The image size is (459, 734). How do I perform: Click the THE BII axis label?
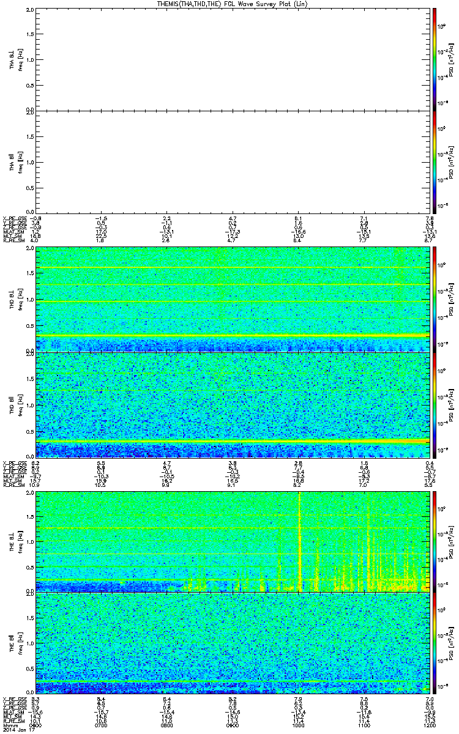[x=12, y=645]
